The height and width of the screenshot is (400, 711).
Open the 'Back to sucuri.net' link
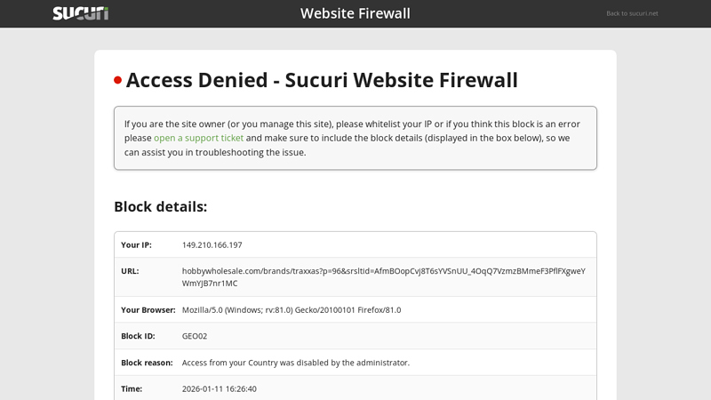pyautogui.click(x=632, y=13)
